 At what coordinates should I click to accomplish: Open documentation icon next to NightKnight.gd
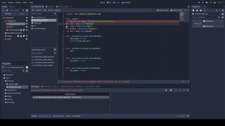pyautogui.click(x=223, y=14)
